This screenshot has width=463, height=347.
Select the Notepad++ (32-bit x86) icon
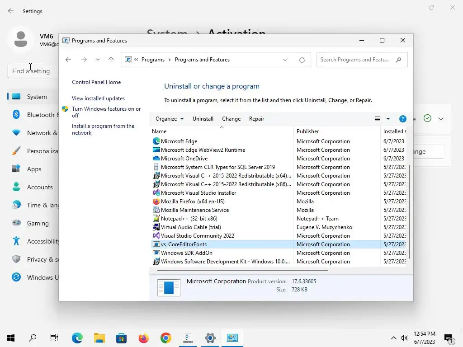(x=156, y=218)
